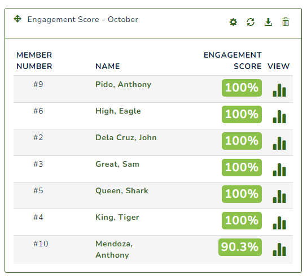The image size is (307, 278).
Task: View chart for Great, Sam
Action: coord(279,170)
